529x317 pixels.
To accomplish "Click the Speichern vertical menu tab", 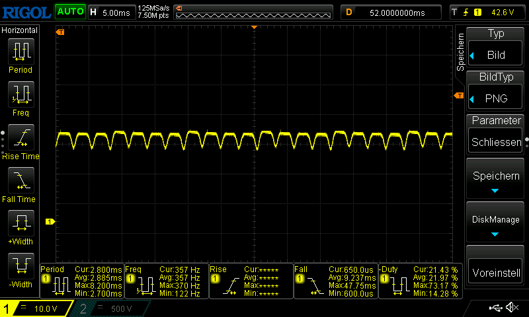I will (x=460, y=52).
